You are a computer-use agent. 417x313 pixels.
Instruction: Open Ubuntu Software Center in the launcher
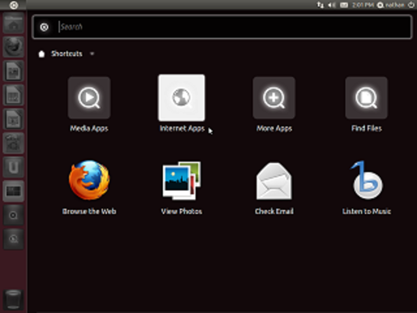point(14,143)
